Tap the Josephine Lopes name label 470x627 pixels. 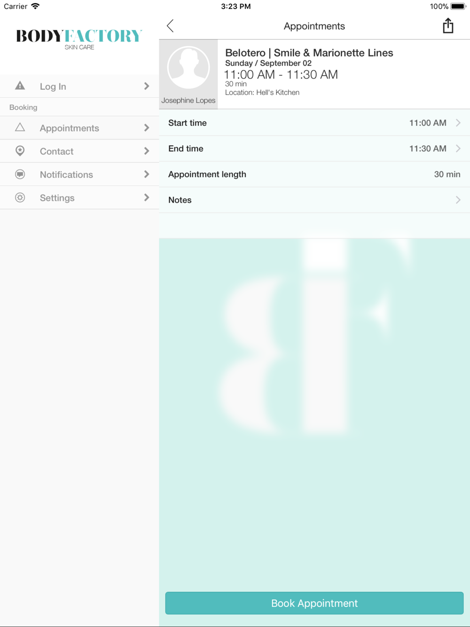pyautogui.click(x=188, y=100)
